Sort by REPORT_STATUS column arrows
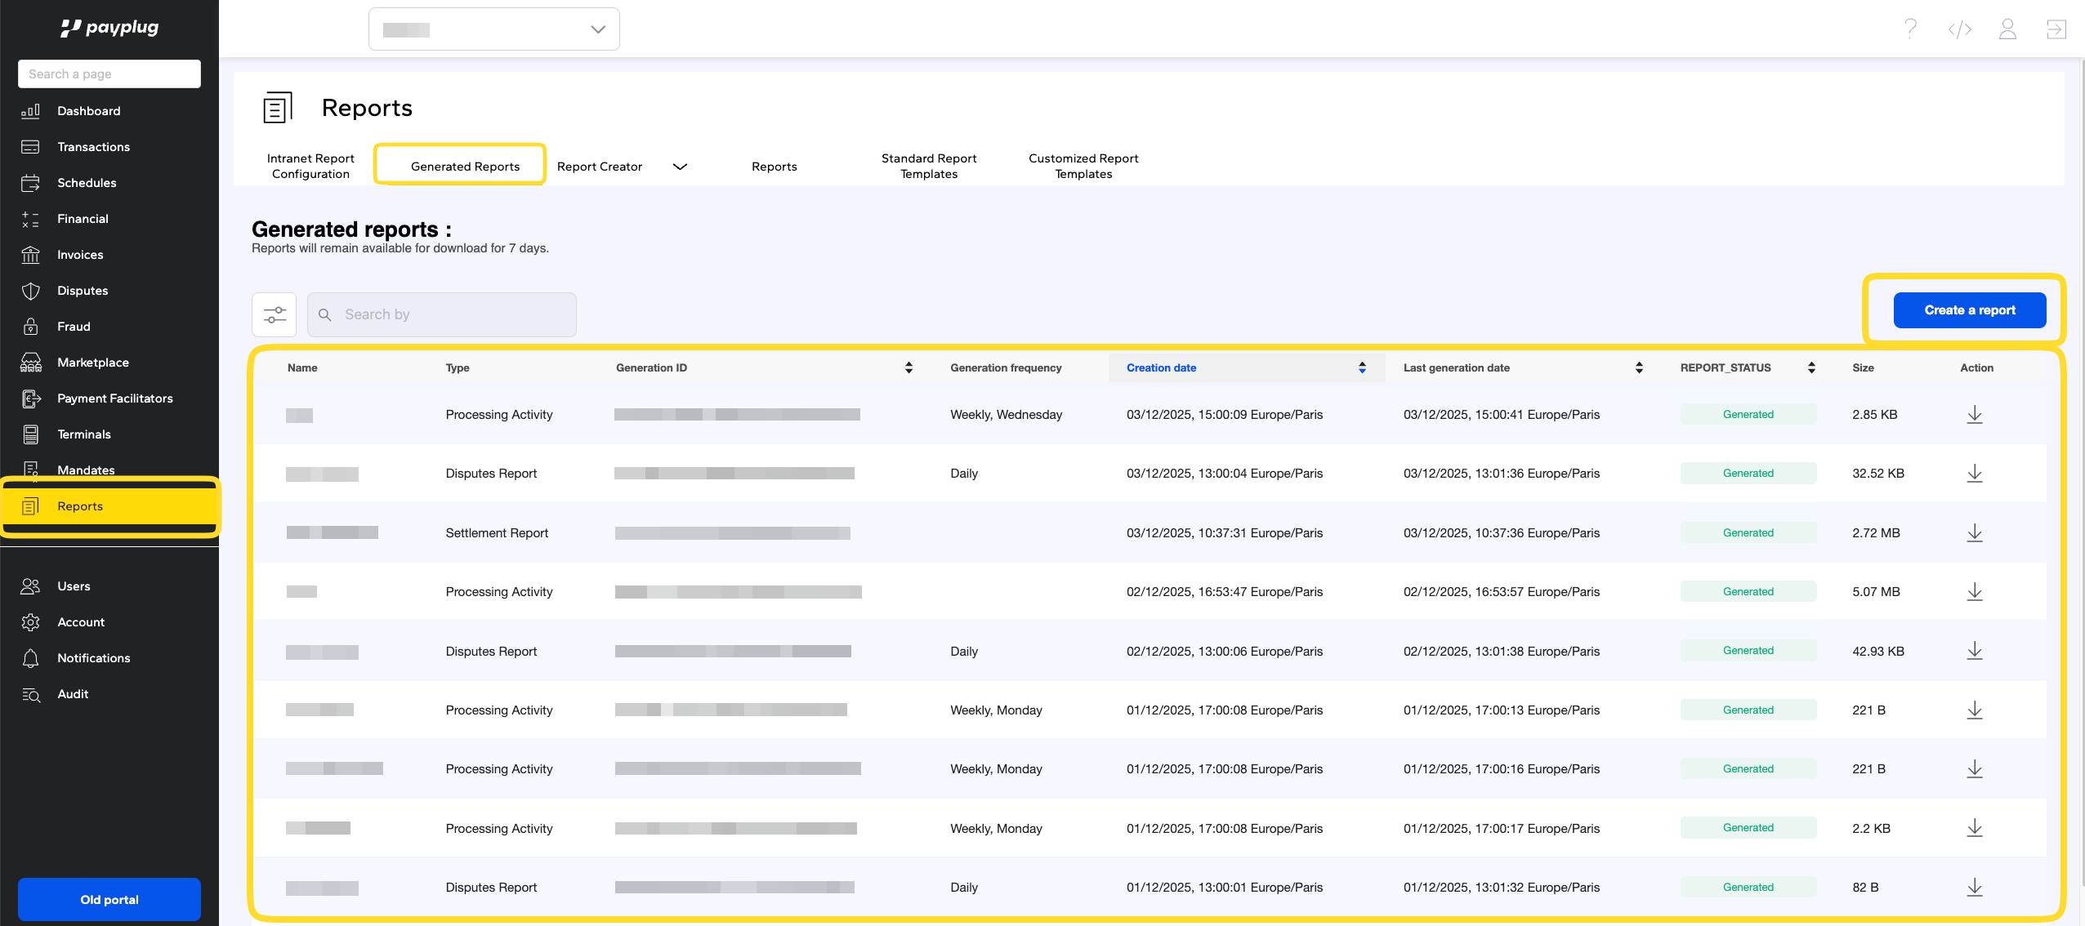Viewport: 2085px width, 926px height. tap(1811, 367)
